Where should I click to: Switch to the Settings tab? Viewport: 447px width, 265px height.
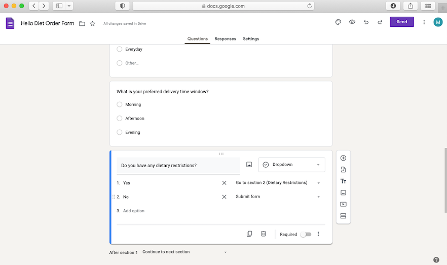tap(251, 39)
